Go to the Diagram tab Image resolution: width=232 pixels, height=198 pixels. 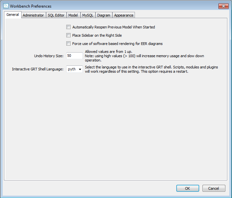pos(103,15)
